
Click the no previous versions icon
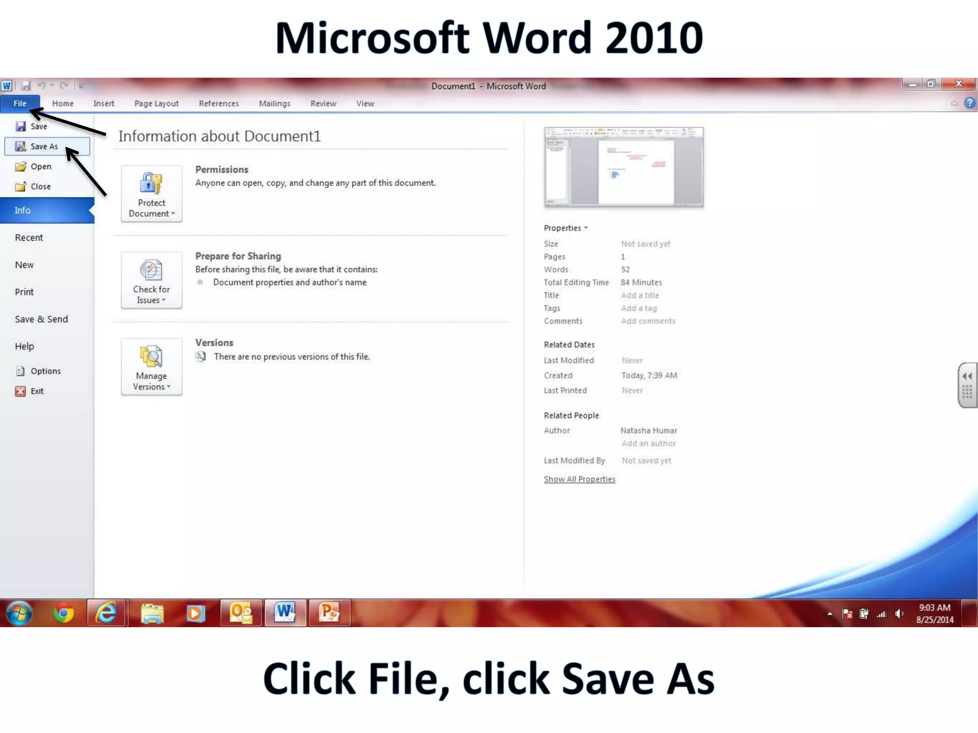click(201, 356)
